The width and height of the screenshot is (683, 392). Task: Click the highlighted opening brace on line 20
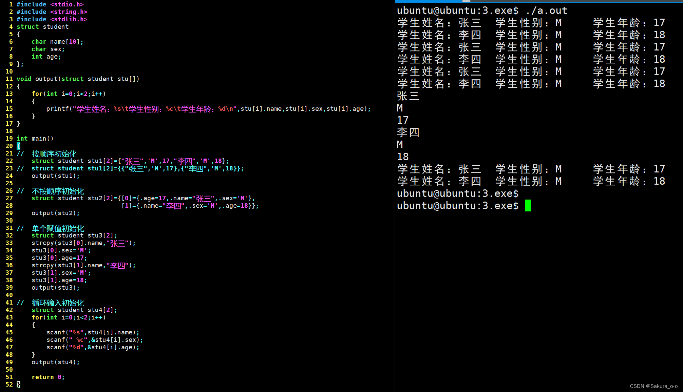coord(19,146)
